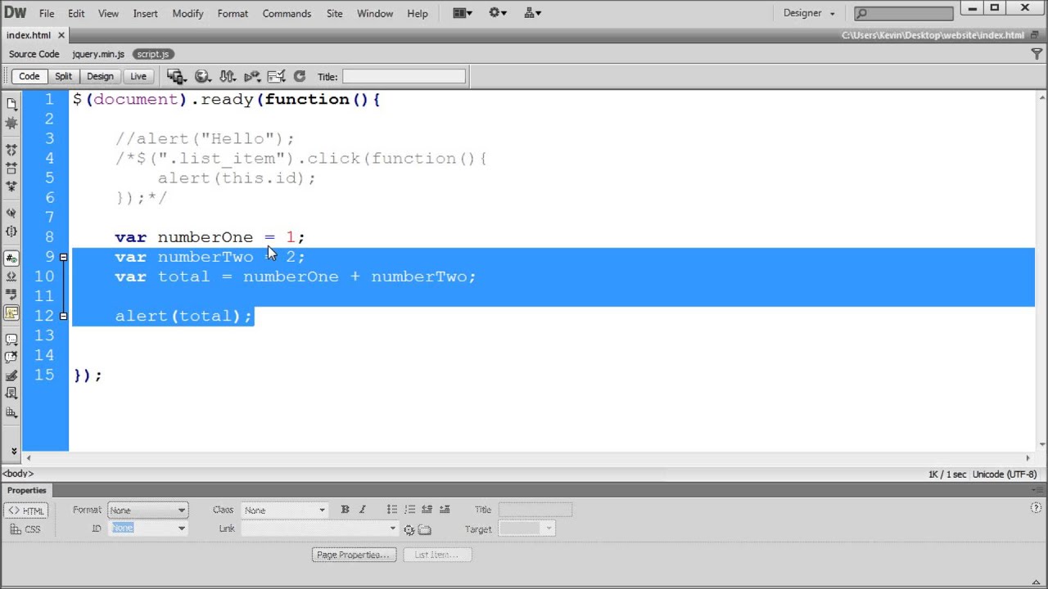Viewport: 1048px width, 589px height.
Task: Click the filter icon beside related files
Action: [x=1036, y=54]
